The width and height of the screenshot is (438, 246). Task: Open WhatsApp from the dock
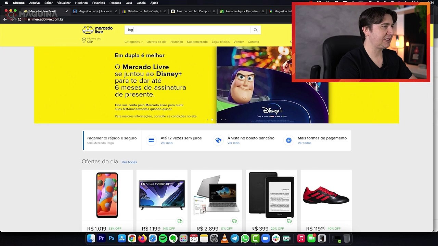(x=245, y=238)
